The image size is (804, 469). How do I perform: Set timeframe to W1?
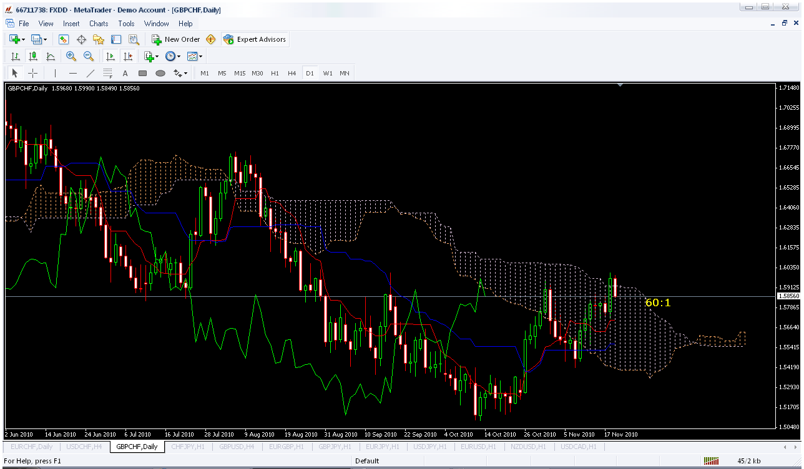click(328, 73)
